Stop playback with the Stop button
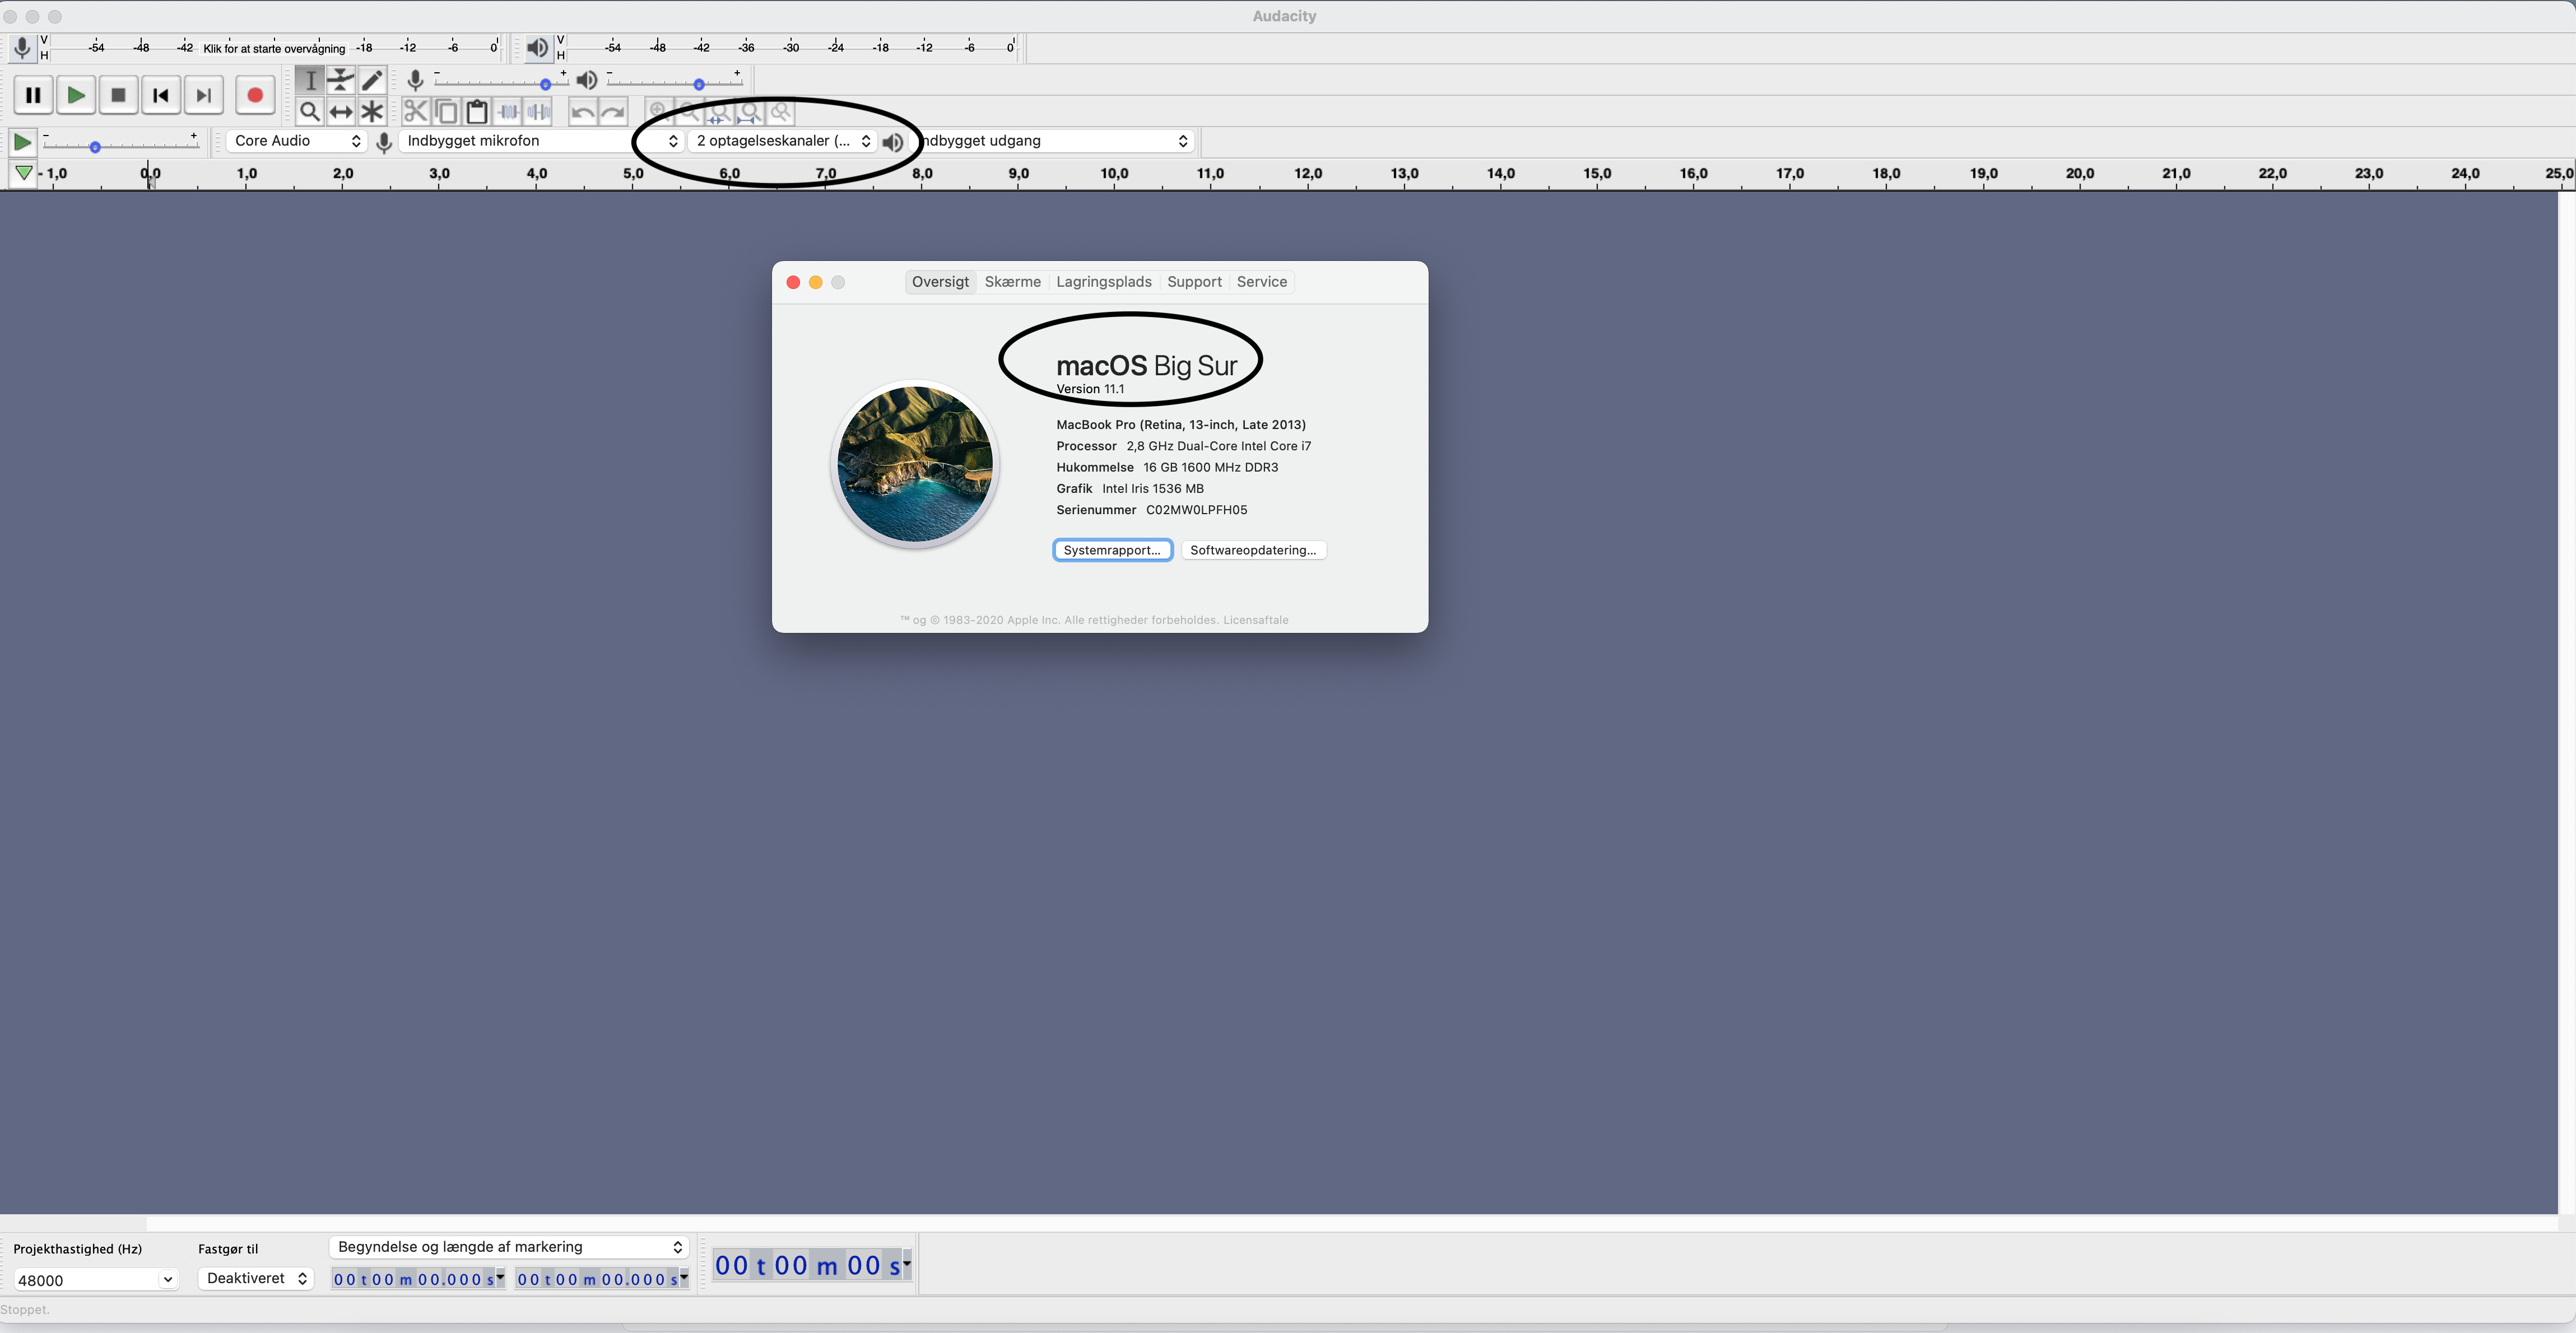The height and width of the screenshot is (1333, 2576). tap(118, 95)
